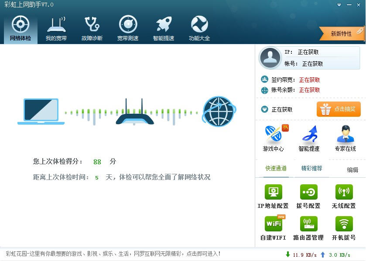View 新版特性 new version features

tap(341, 33)
